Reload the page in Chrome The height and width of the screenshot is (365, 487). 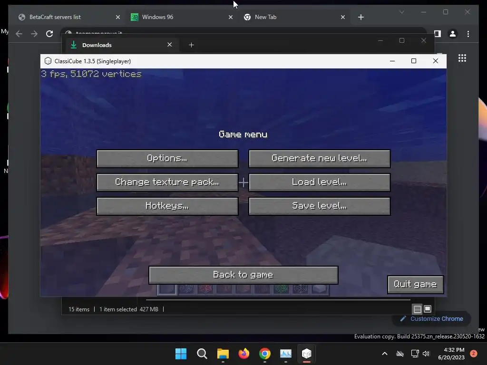[x=49, y=34]
